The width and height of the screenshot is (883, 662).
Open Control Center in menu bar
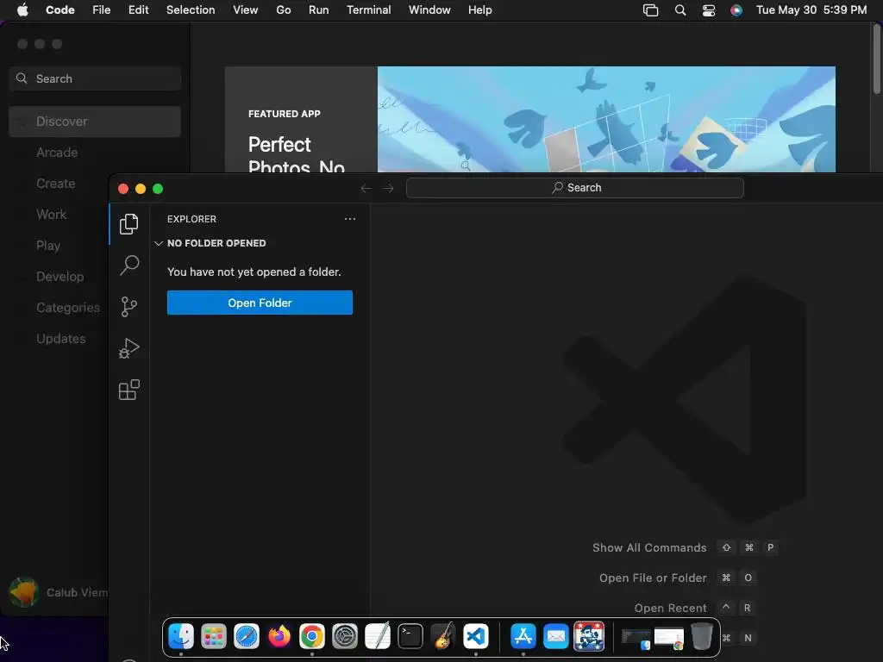(709, 10)
